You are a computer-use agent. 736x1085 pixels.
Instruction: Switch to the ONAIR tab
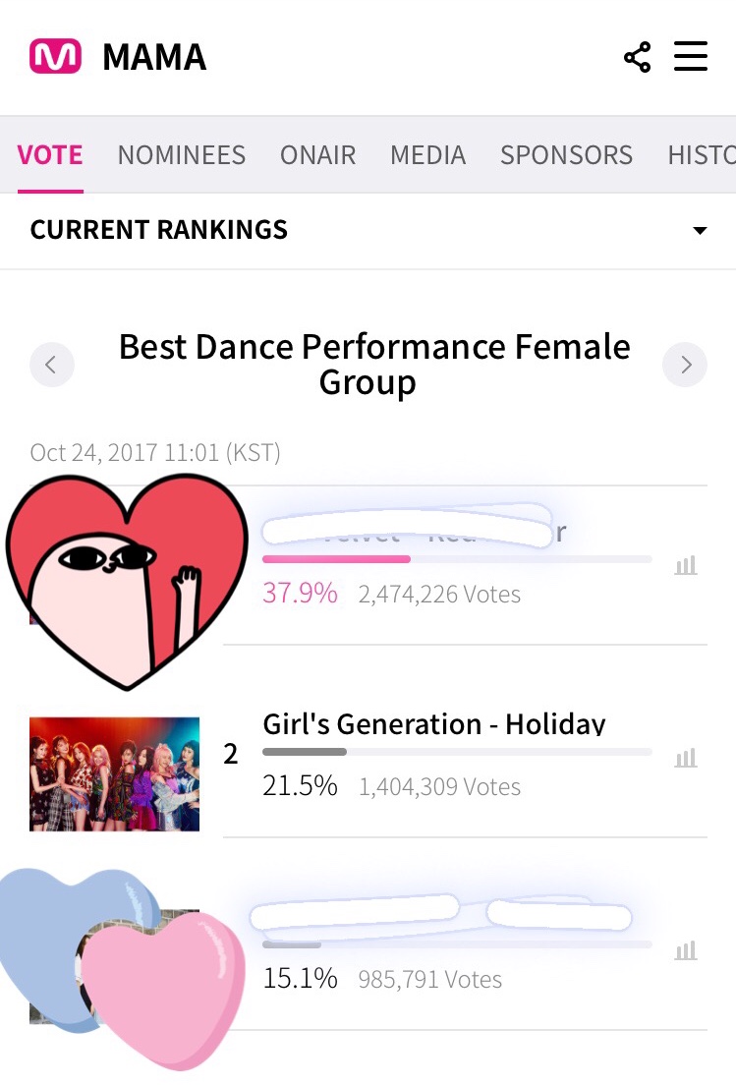coord(317,155)
